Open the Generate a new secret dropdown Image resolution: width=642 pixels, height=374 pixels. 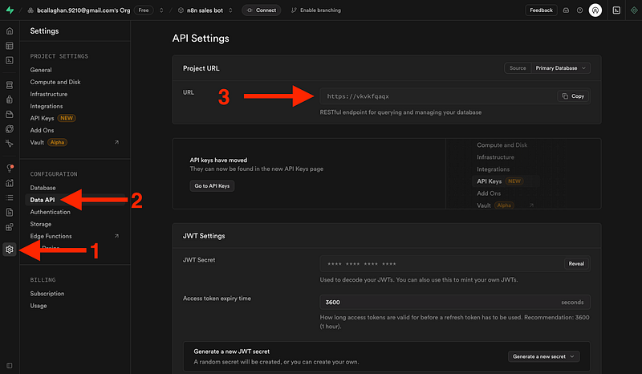[543, 356]
